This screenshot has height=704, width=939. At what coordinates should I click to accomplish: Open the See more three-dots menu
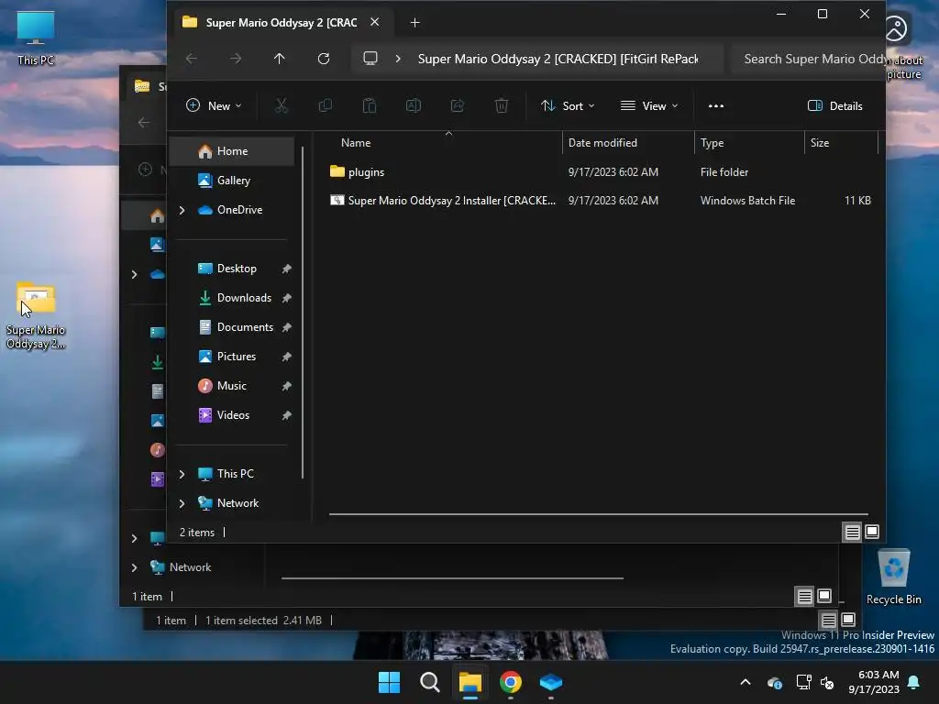pyautogui.click(x=716, y=106)
